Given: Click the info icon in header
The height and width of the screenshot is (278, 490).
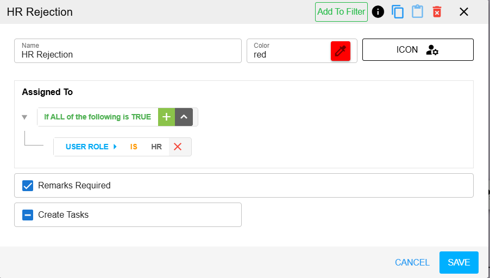Looking at the screenshot, I should tap(378, 12).
